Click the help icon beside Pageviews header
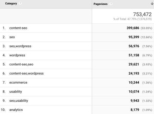The width and height of the screenshot is (154, 114). 111,4
